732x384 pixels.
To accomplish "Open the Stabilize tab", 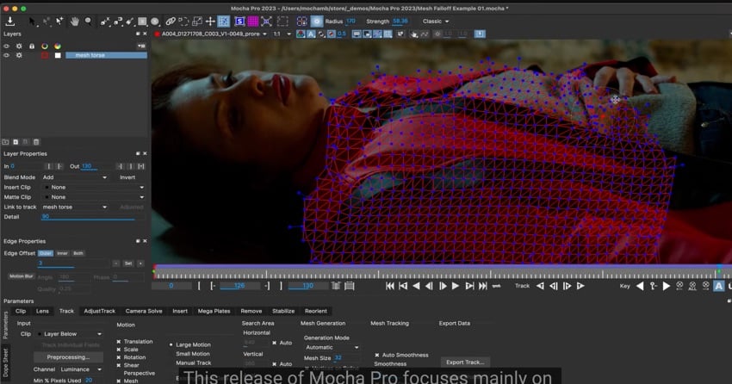I will (x=283, y=311).
